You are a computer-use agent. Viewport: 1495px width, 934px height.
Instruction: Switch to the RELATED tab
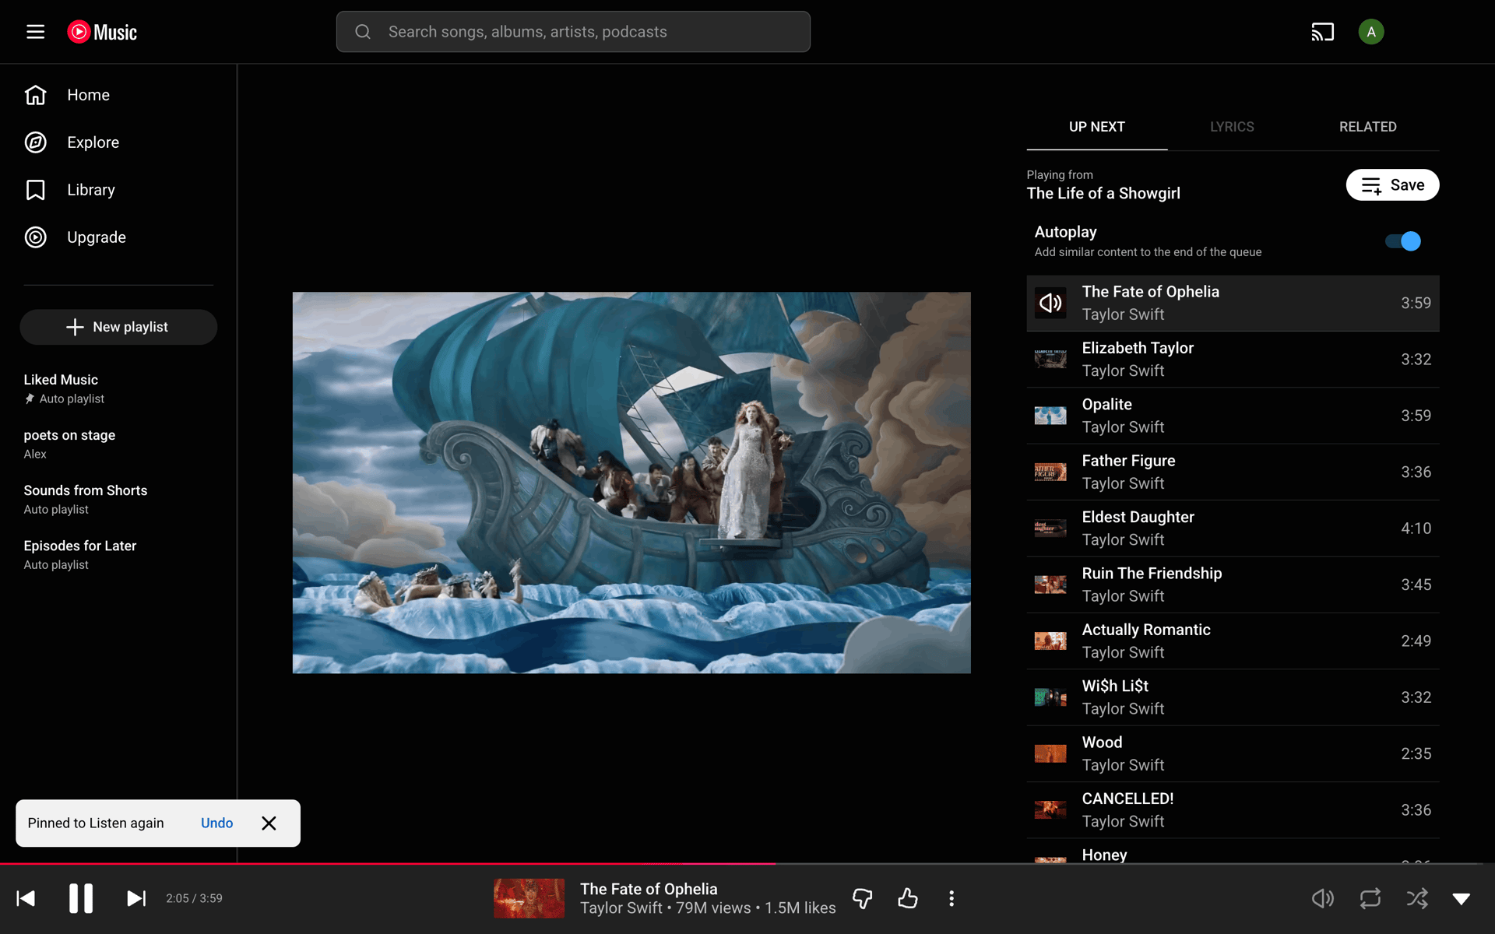1367,127
